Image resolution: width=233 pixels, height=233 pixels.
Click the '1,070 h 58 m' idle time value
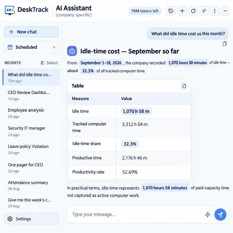(x=136, y=111)
